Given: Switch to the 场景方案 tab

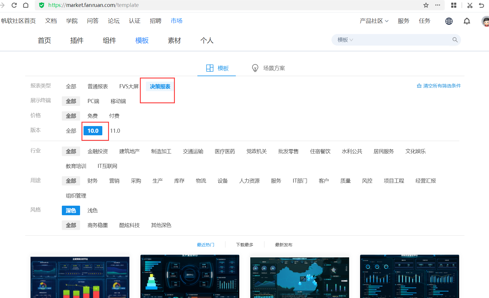Looking at the screenshot, I should click(x=268, y=68).
